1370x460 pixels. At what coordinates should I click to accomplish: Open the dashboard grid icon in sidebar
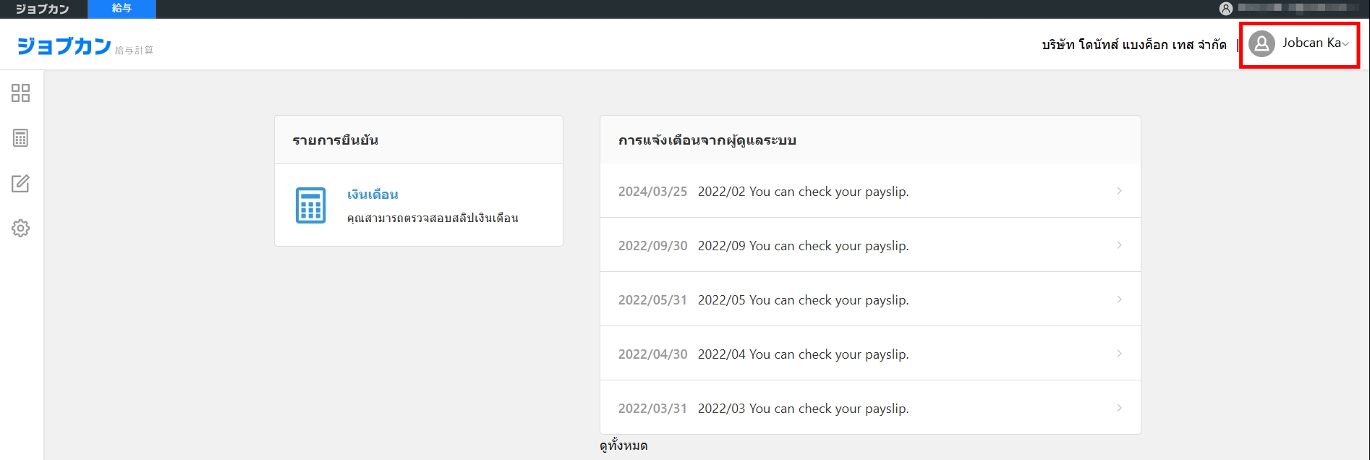(x=20, y=93)
